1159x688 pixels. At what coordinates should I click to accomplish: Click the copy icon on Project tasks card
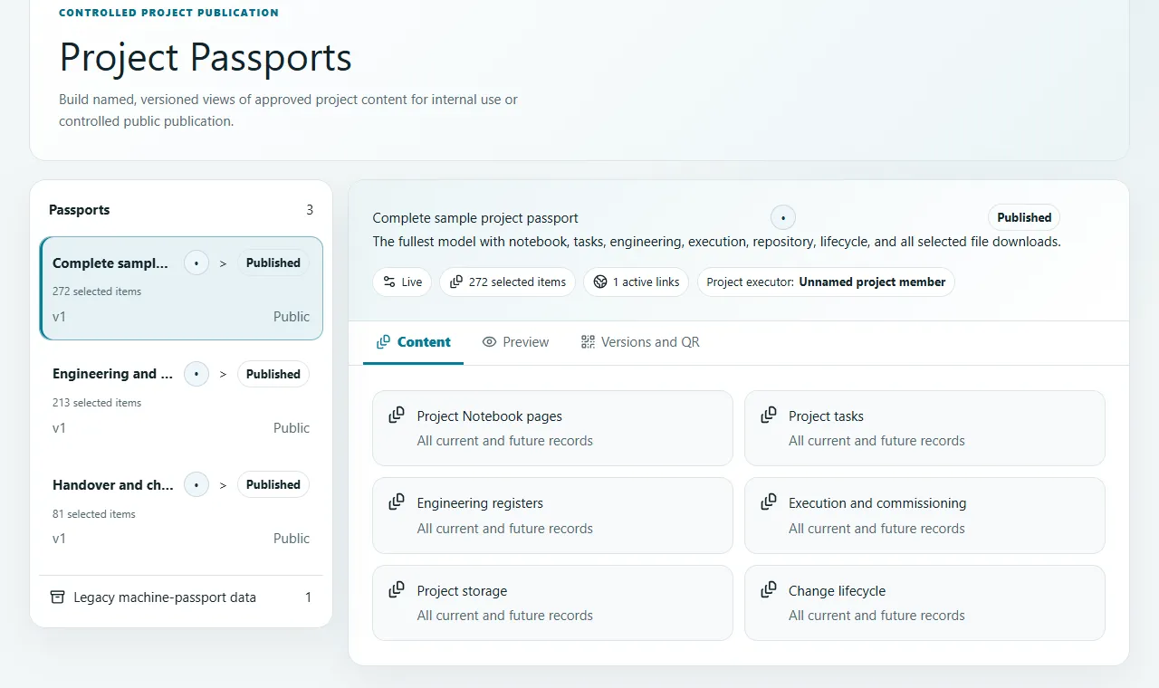(x=769, y=416)
